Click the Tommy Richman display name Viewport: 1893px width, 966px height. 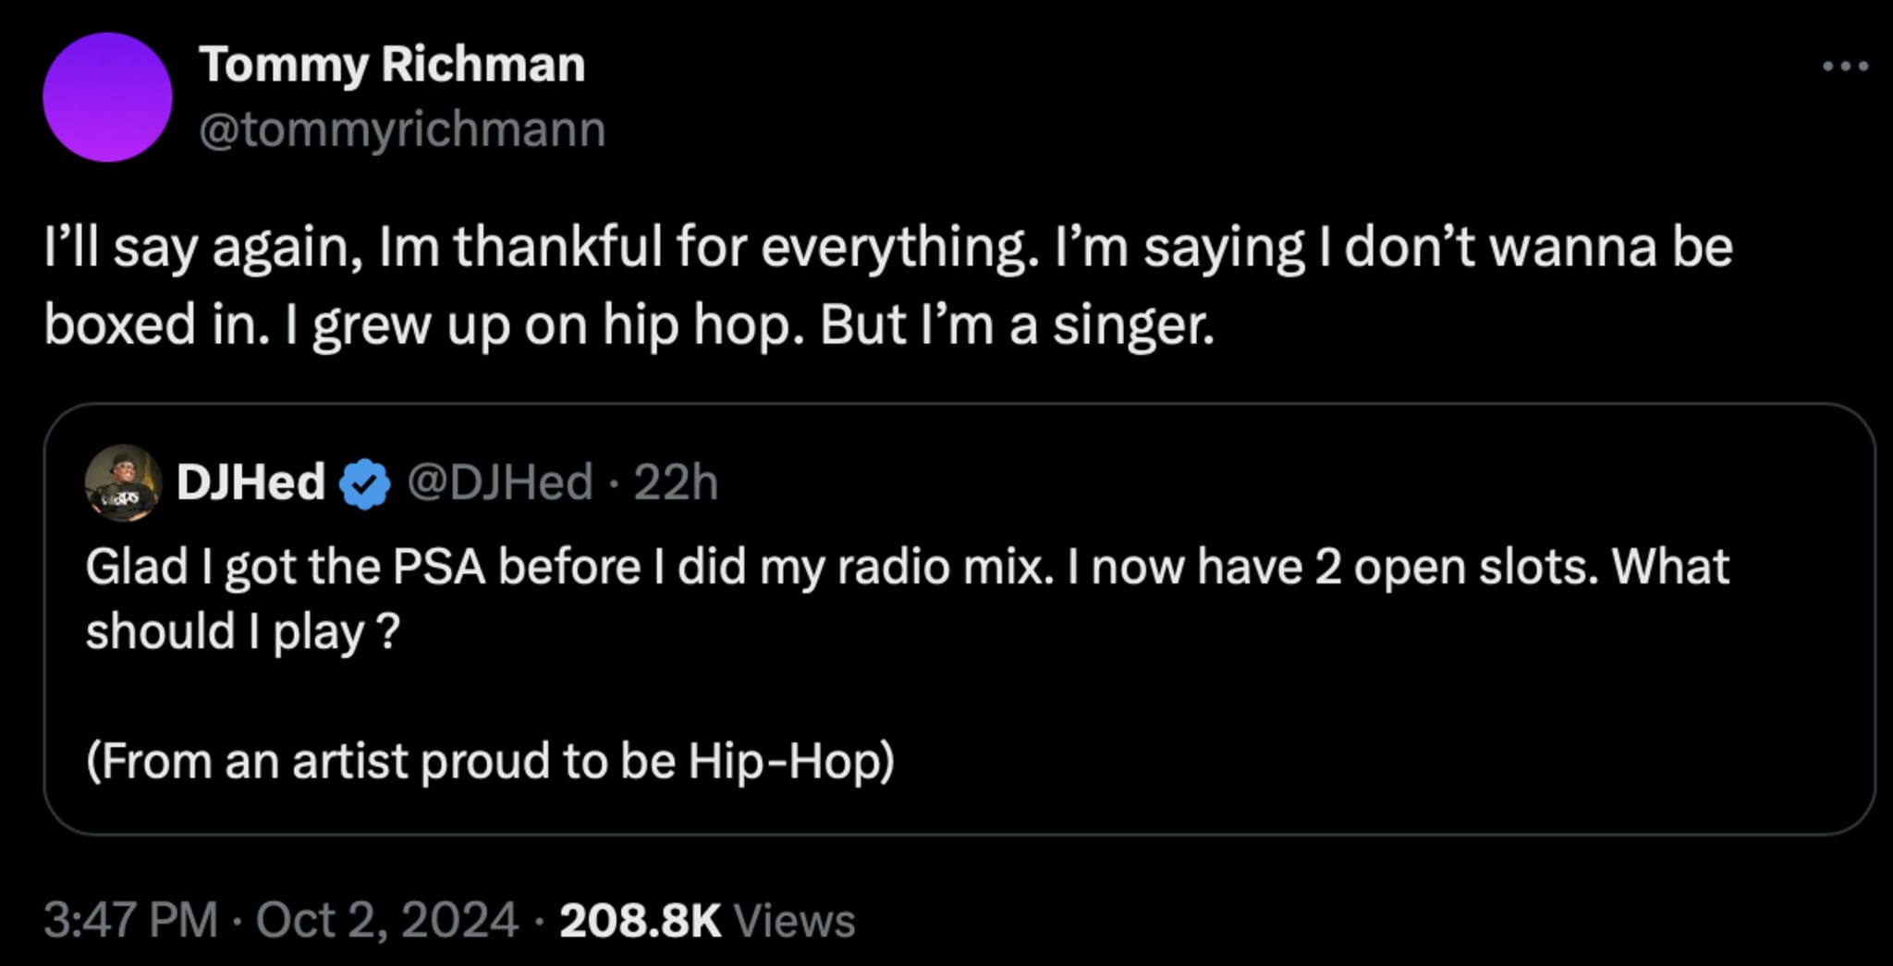pyautogui.click(x=392, y=63)
